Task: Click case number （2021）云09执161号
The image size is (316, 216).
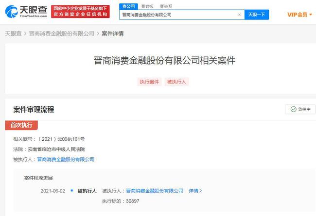Action: [x=61, y=139]
